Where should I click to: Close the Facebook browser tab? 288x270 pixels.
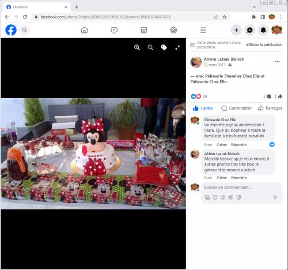(x=66, y=7)
